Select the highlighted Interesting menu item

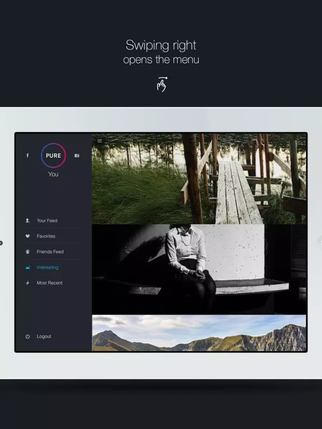48,267
